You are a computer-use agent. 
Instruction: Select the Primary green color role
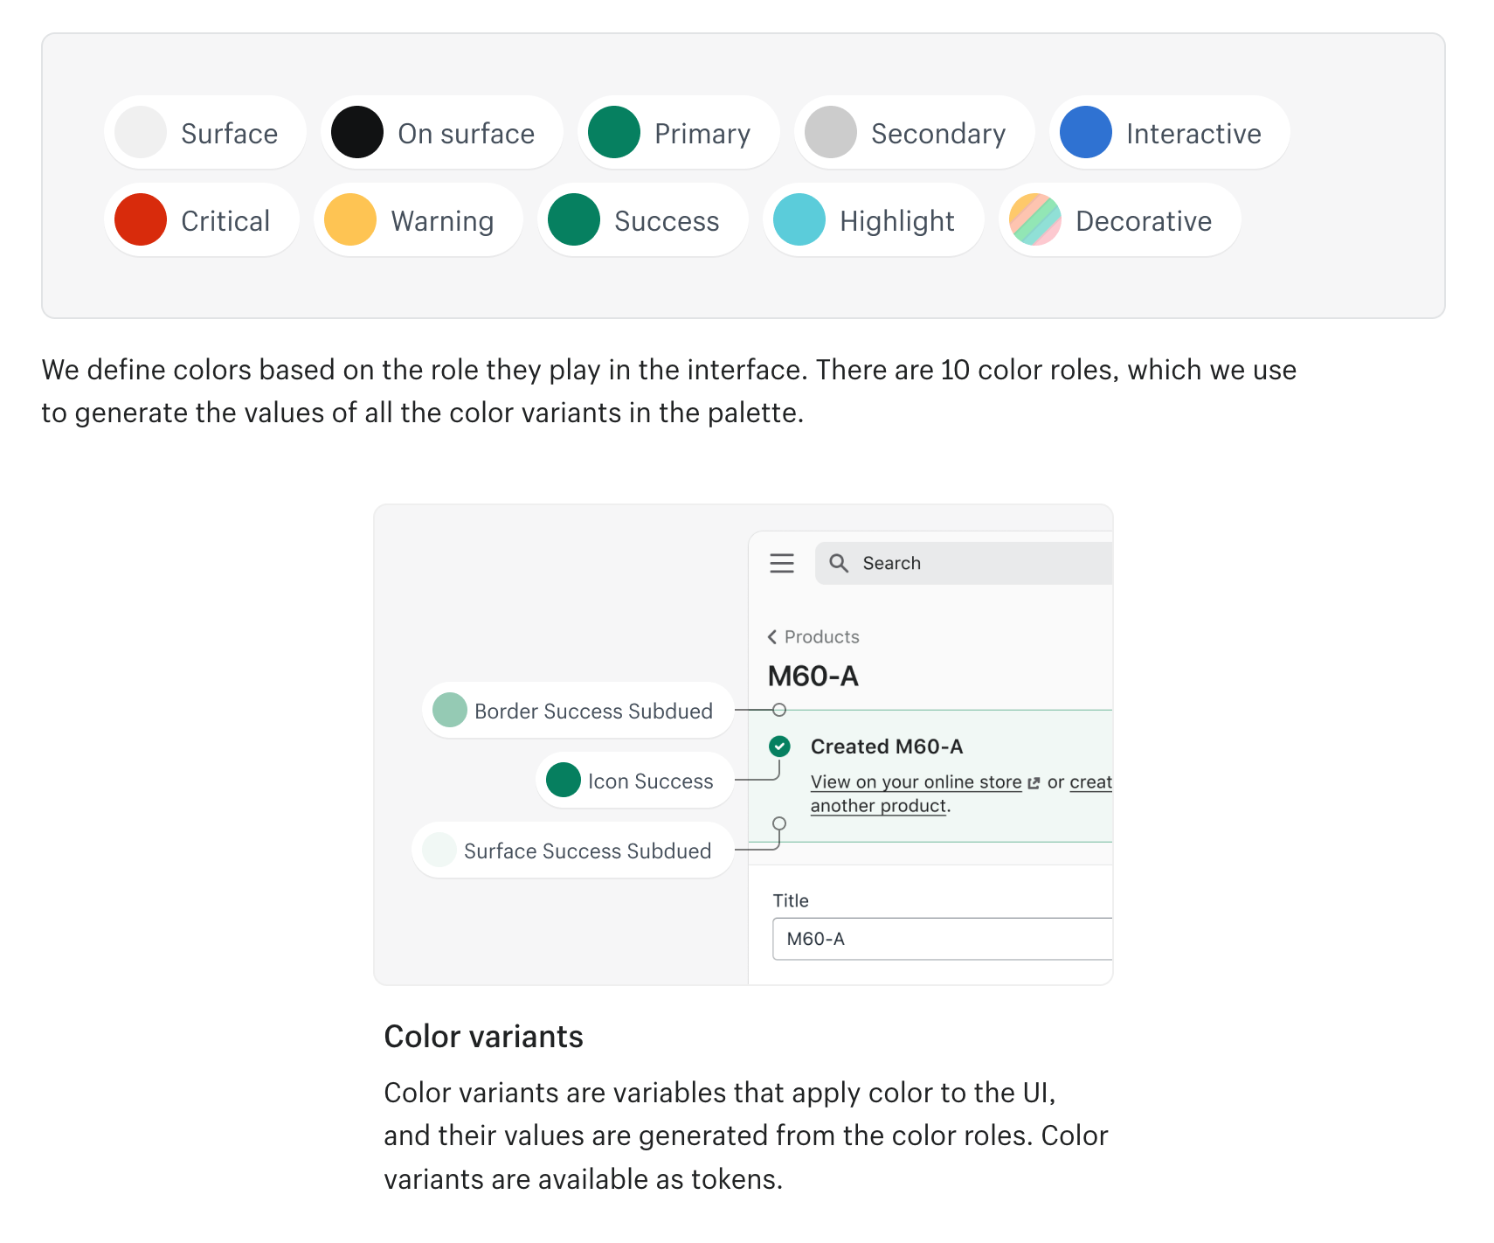(678, 132)
